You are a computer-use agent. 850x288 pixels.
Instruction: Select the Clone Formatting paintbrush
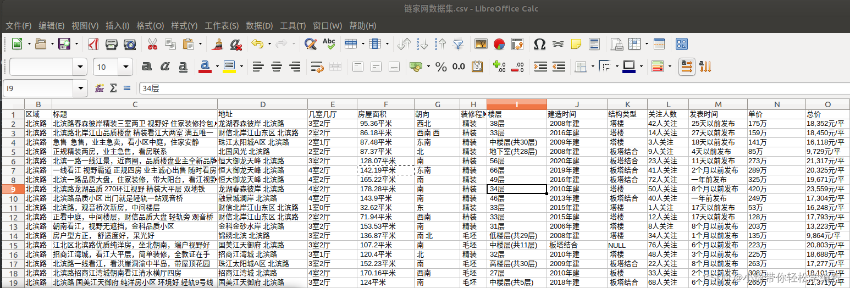218,44
